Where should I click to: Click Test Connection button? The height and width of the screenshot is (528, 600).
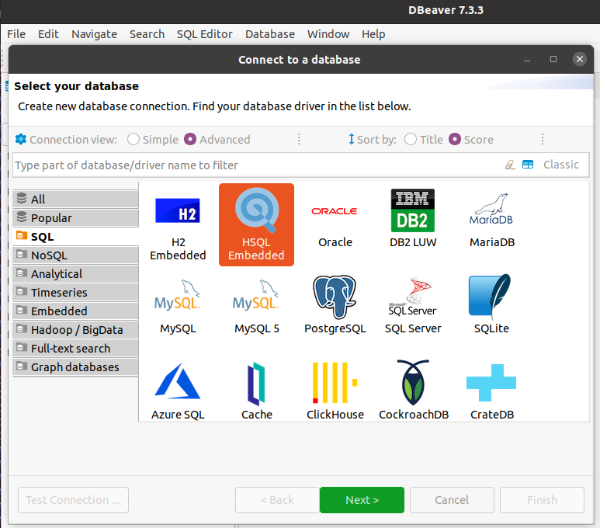pos(73,500)
